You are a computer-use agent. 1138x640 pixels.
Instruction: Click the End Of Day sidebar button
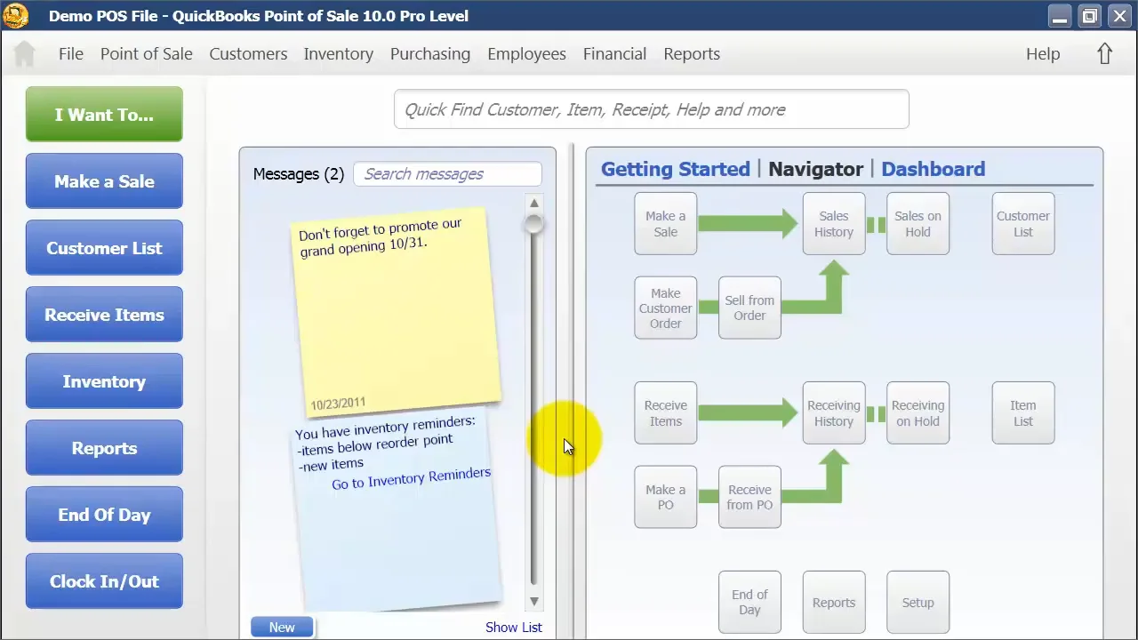tap(104, 515)
